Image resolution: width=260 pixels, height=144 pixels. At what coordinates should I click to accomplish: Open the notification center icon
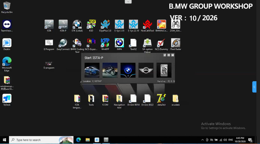250,140
